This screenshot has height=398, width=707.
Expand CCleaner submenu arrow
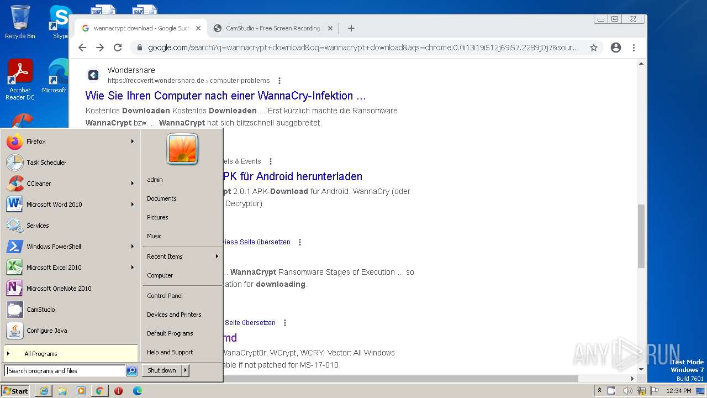pyautogui.click(x=133, y=184)
